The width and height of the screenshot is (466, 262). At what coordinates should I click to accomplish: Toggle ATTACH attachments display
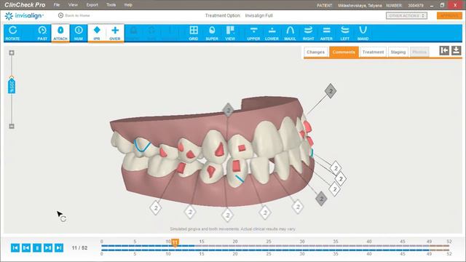click(60, 33)
